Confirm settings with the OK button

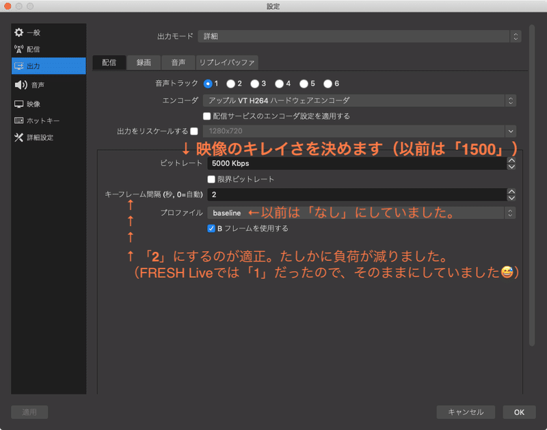[x=519, y=412]
